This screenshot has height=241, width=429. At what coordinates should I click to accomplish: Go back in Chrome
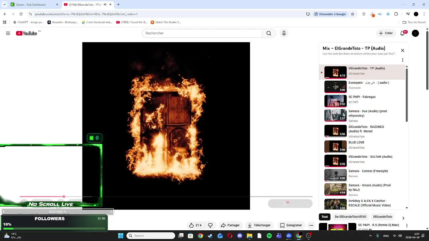tap(5, 14)
